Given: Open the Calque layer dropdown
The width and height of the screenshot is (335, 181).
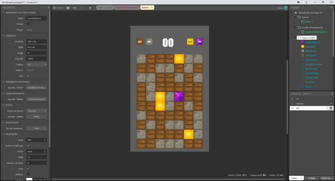Looking at the screenshot, I should click(36, 64).
